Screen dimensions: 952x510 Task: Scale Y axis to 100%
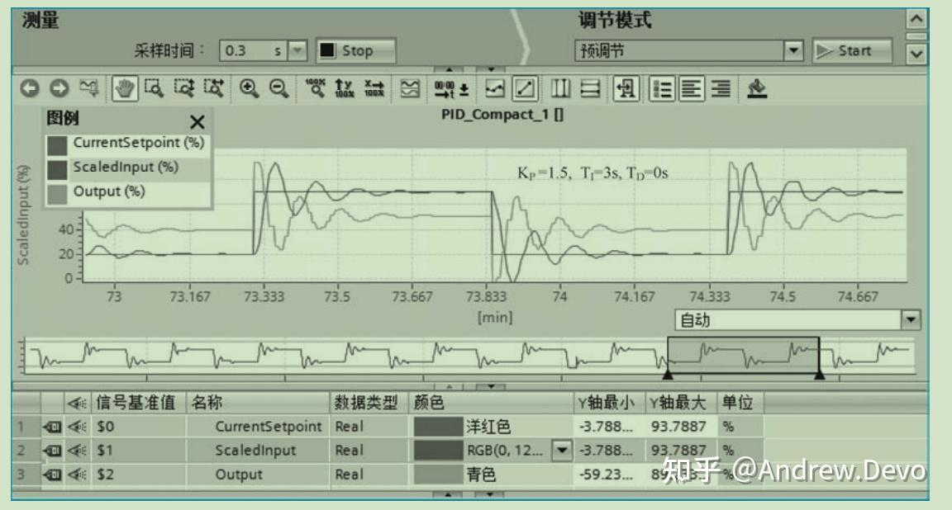point(345,88)
